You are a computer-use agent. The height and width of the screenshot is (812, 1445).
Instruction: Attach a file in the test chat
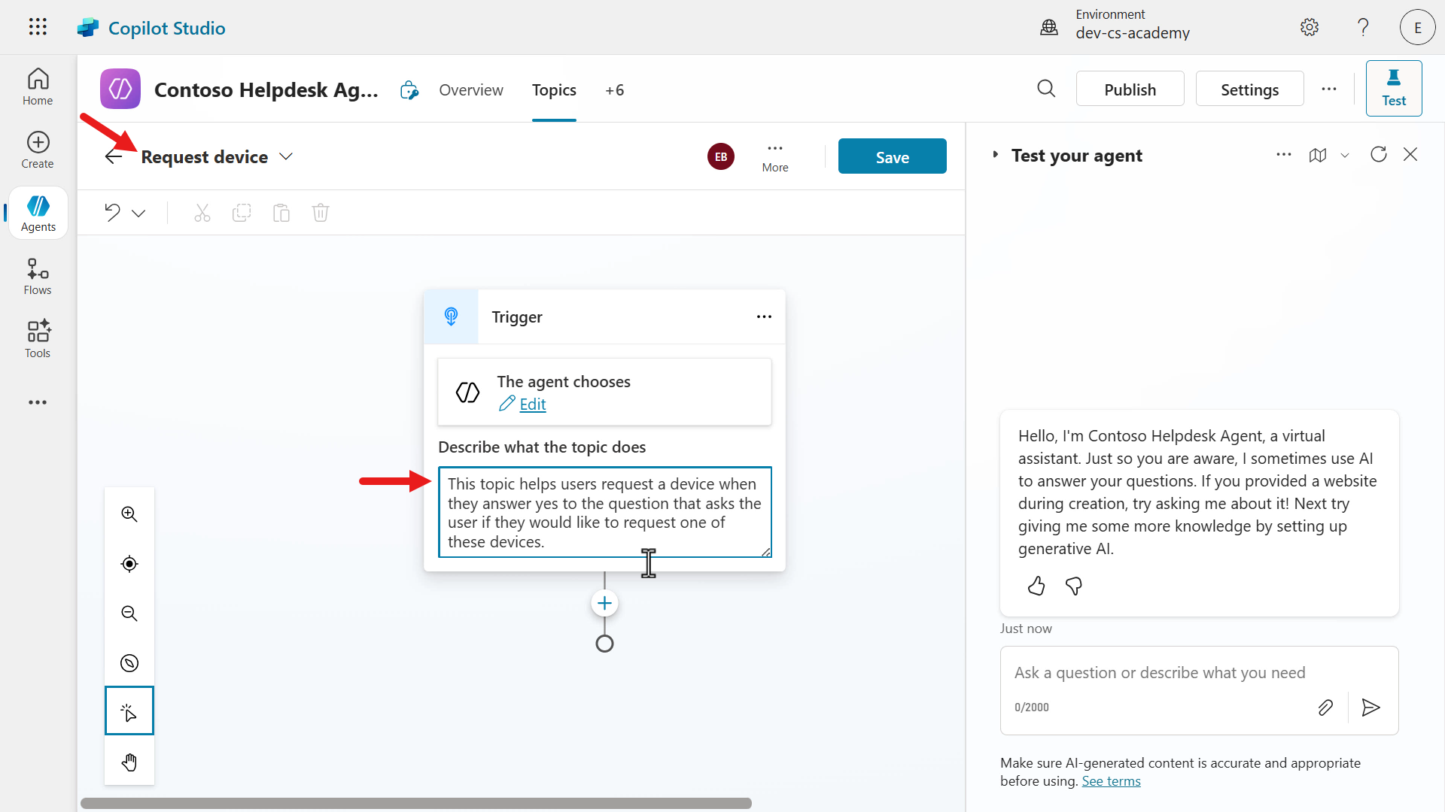coord(1325,707)
